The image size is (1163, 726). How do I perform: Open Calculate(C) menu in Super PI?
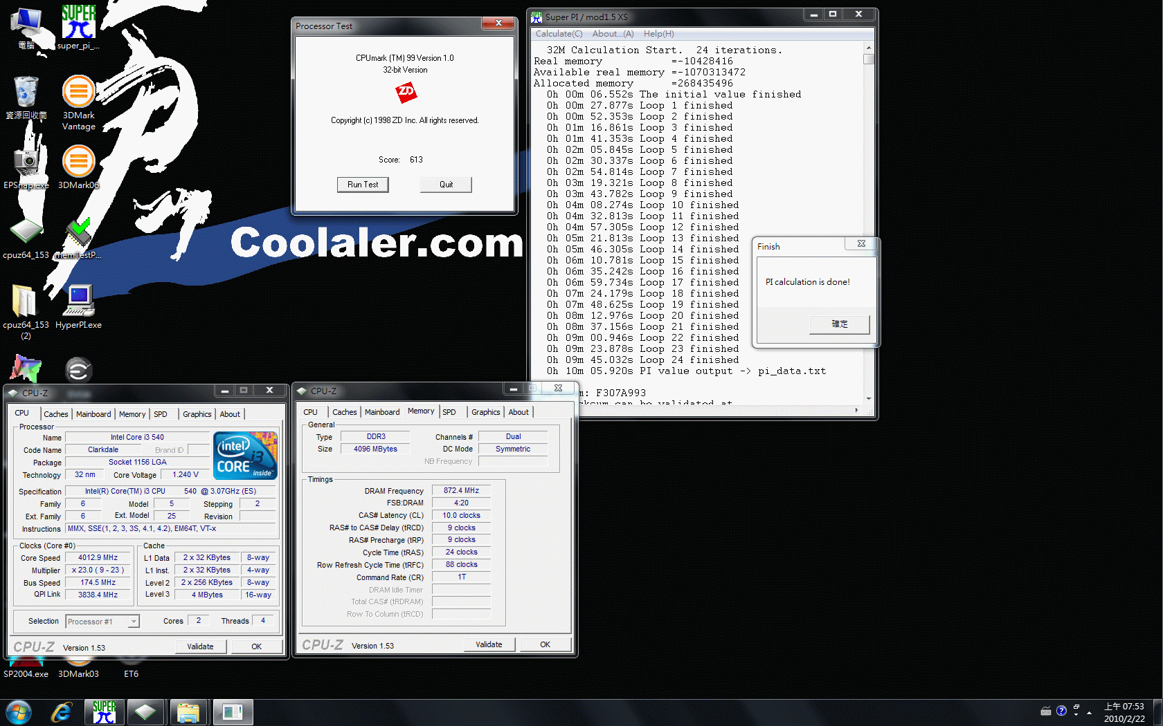559,34
